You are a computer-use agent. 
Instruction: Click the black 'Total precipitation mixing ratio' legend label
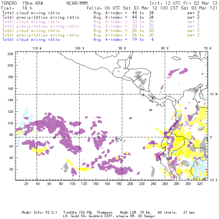coord(41,17)
